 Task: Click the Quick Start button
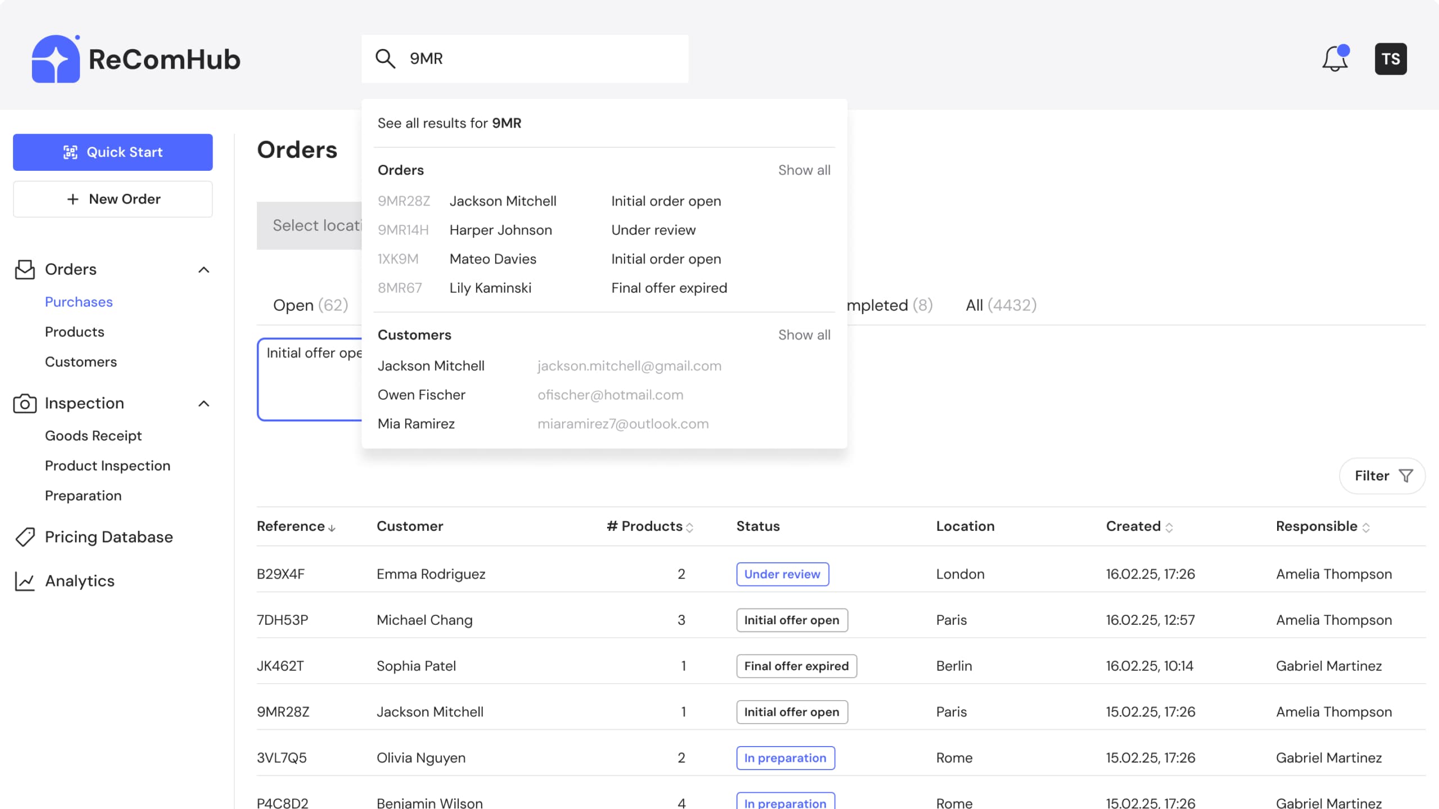[x=112, y=152]
